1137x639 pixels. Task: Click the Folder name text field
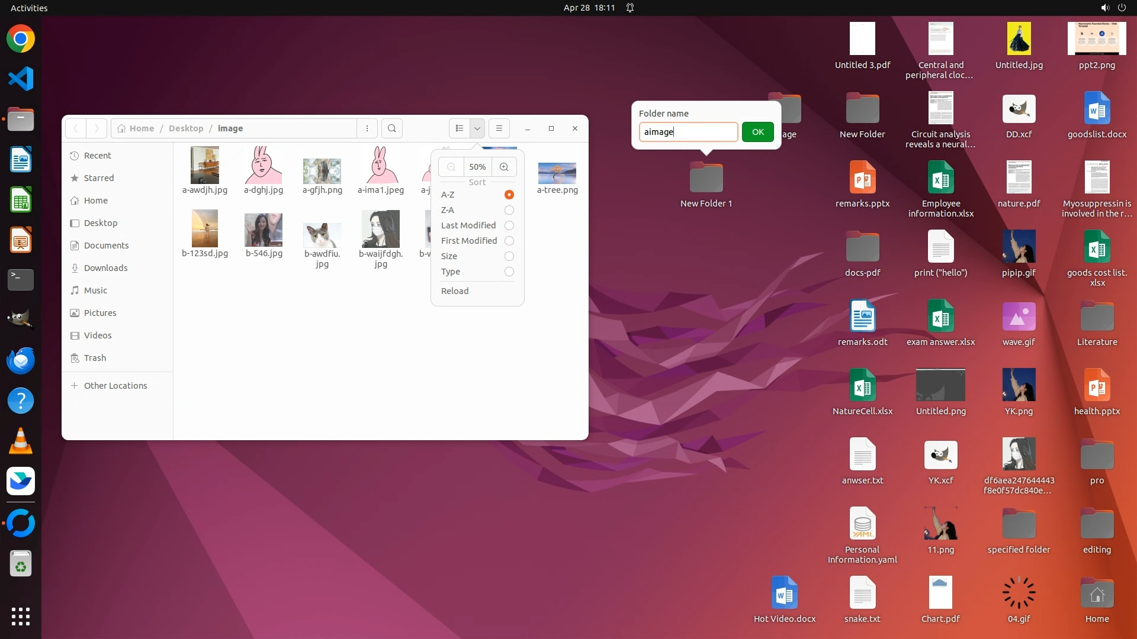688,132
